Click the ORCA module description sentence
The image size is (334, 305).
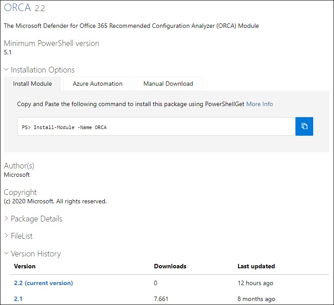tap(131, 26)
